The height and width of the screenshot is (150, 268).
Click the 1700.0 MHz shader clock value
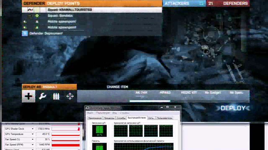pos(43,129)
